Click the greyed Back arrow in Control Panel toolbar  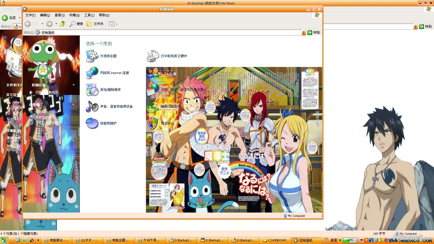28,24
